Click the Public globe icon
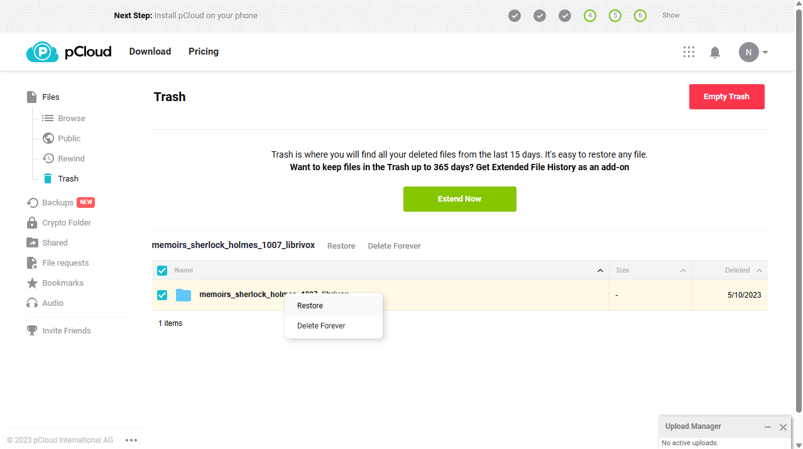Viewport: 803px width, 449px height. click(48, 138)
